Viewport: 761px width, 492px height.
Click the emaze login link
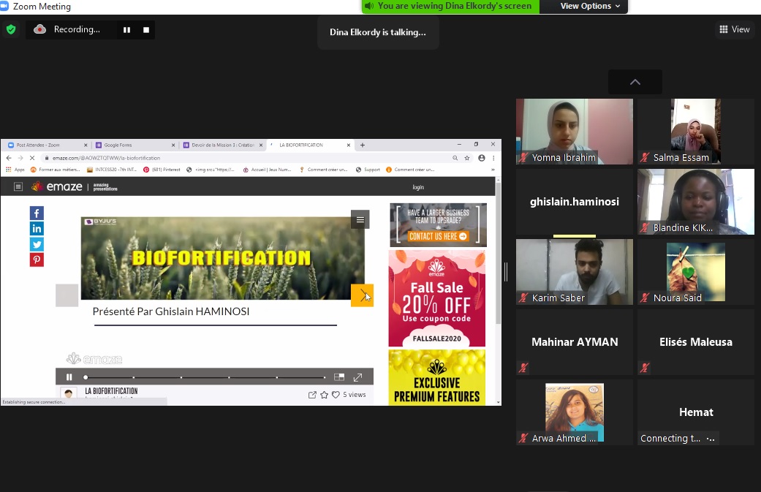point(417,187)
